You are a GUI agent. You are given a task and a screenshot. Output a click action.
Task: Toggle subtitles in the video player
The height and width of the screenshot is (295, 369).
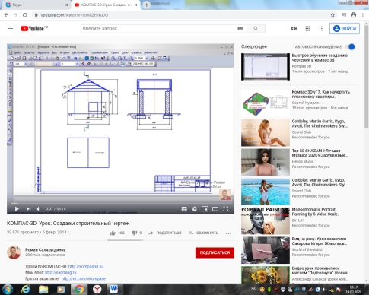point(184,209)
